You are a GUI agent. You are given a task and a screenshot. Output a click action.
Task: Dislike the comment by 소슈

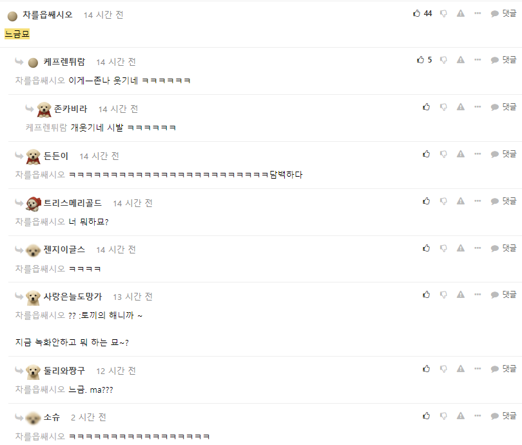click(443, 416)
